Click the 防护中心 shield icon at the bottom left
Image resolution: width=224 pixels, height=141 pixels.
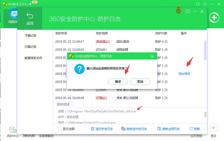tap(13, 129)
